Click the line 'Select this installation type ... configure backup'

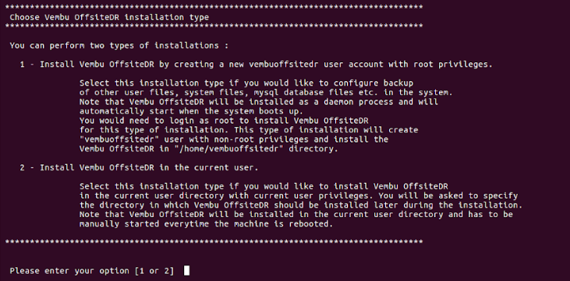(246, 83)
